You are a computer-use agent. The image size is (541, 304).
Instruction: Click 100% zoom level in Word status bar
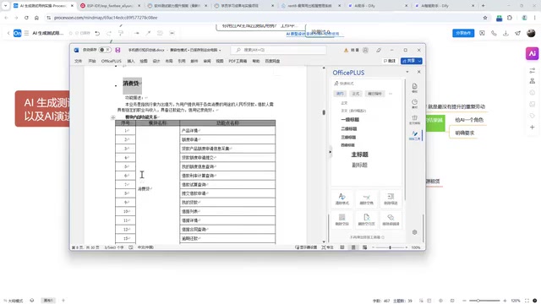coord(416,247)
